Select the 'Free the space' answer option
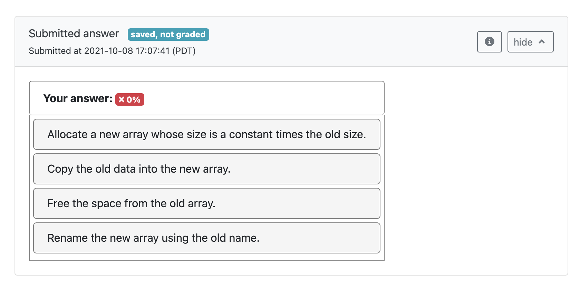 (x=206, y=203)
